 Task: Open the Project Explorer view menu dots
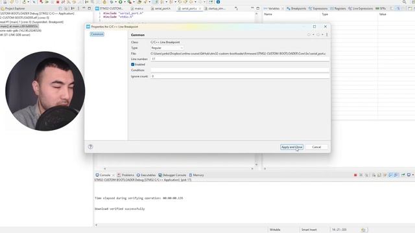(x=78, y=8)
